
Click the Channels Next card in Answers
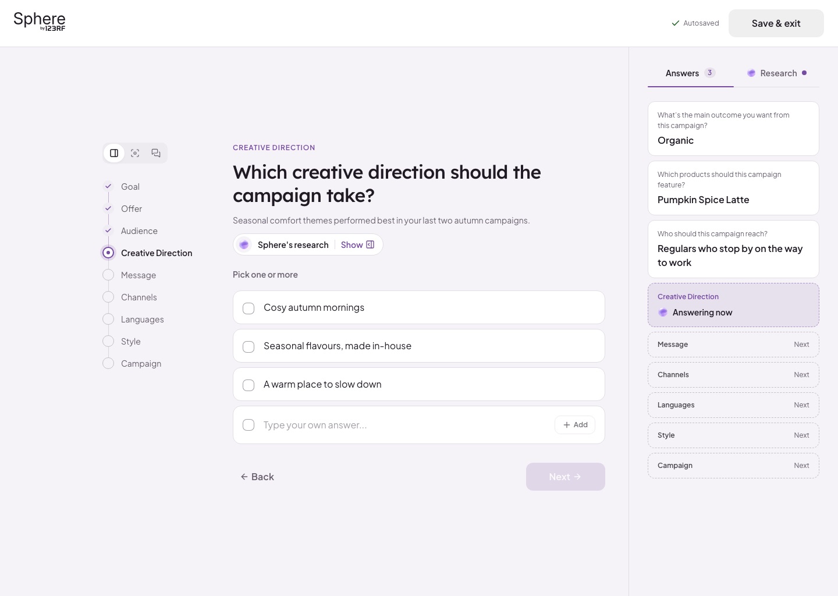[x=733, y=375]
